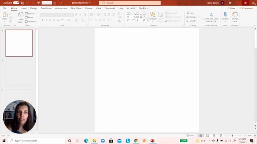Open the View tab
Viewport: 257px width, 144px height.
pyautogui.click(x=98, y=8)
